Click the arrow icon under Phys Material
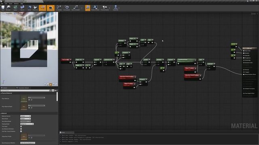The height and width of the screenshot is (145, 259). 29,100
